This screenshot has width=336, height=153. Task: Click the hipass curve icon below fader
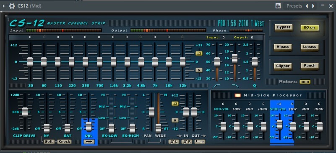[216, 86]
